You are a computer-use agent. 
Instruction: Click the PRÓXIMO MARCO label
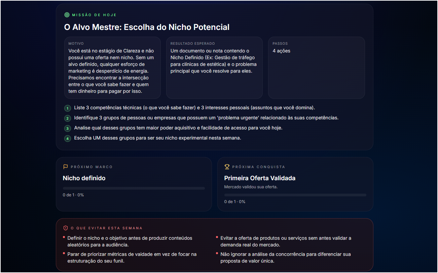click(x=92, y=167)
